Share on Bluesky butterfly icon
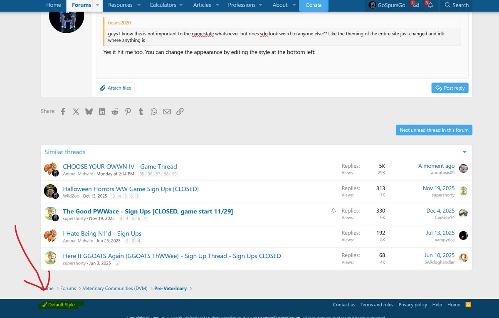 [89, 112]
